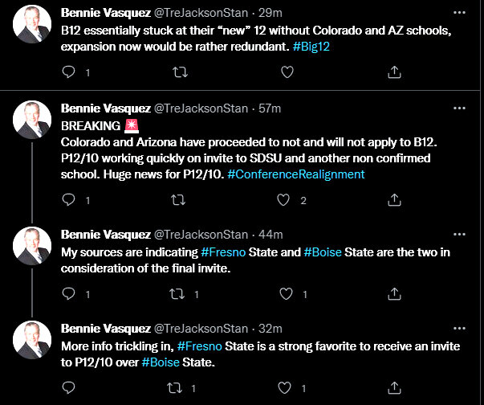Share the 'More info trickling in' tweet

click(x=394, y=388)
